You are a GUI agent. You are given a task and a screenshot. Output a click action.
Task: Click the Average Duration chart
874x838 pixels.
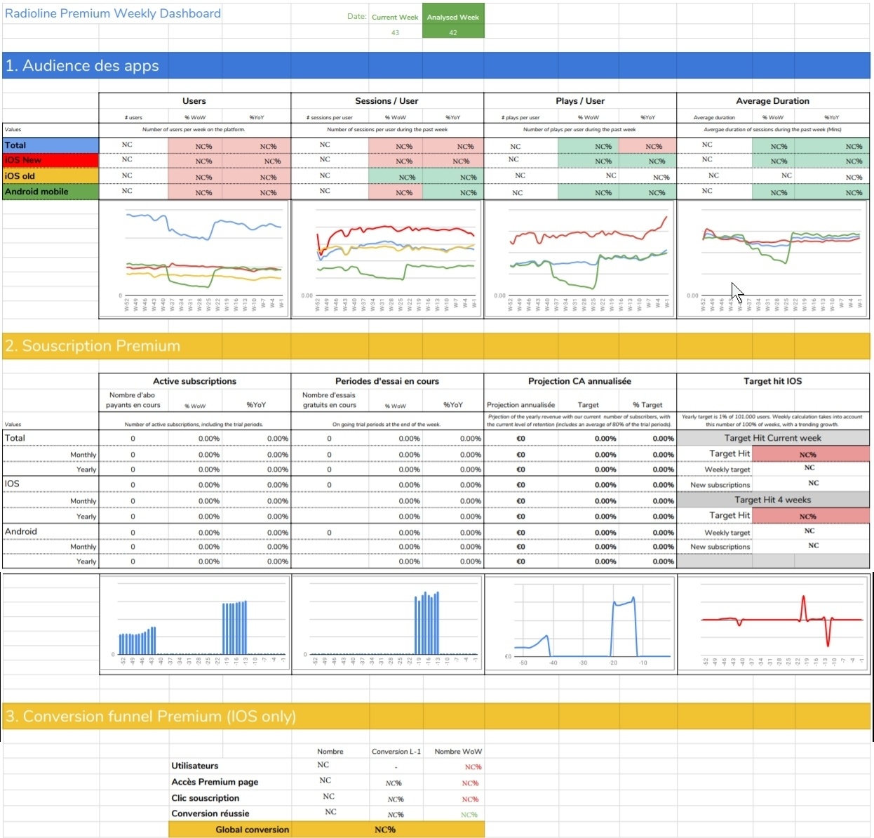[x=772, y=258]
